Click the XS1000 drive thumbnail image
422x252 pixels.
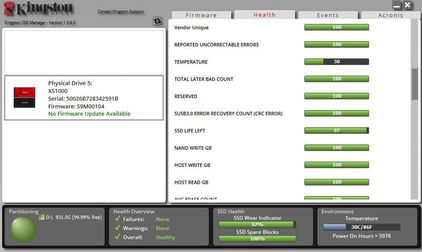(x=24, y=97)
